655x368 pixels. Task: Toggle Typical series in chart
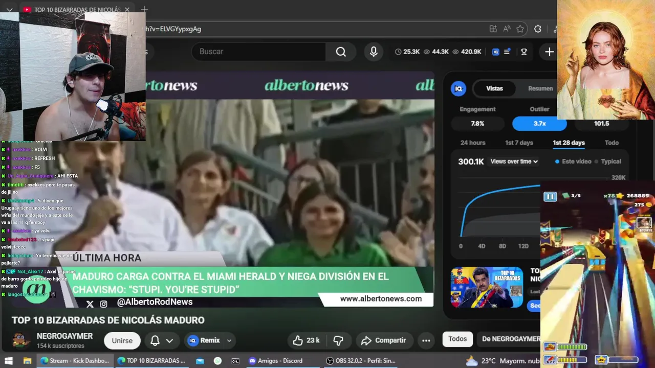pyautogui.click(x=607, y=162)
